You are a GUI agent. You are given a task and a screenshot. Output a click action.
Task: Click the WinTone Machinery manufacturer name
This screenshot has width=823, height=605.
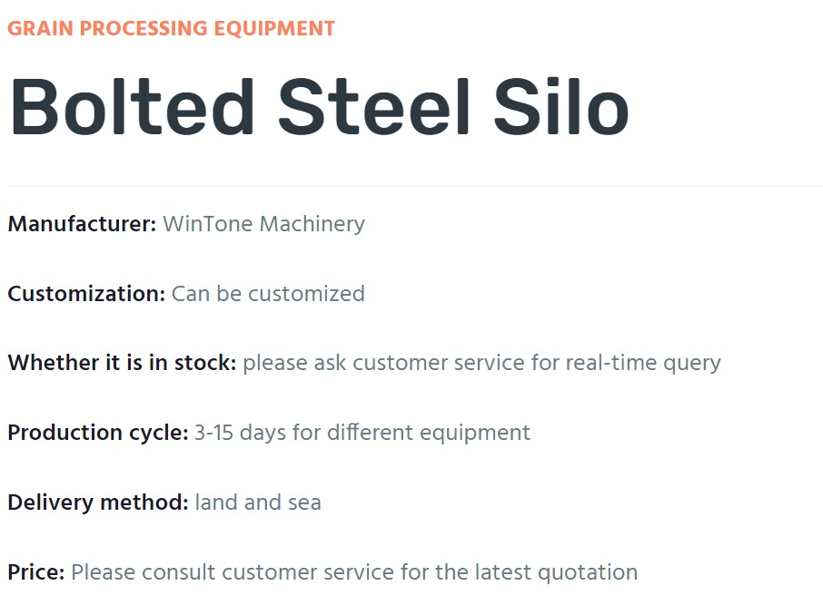(263, 224)
